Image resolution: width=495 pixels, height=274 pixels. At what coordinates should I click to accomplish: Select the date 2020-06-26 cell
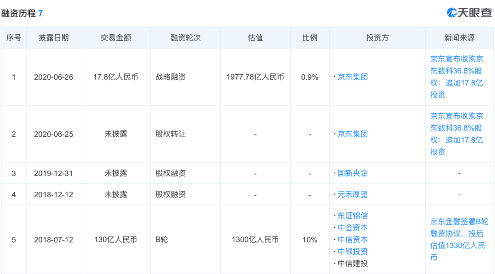click(54, 77)
